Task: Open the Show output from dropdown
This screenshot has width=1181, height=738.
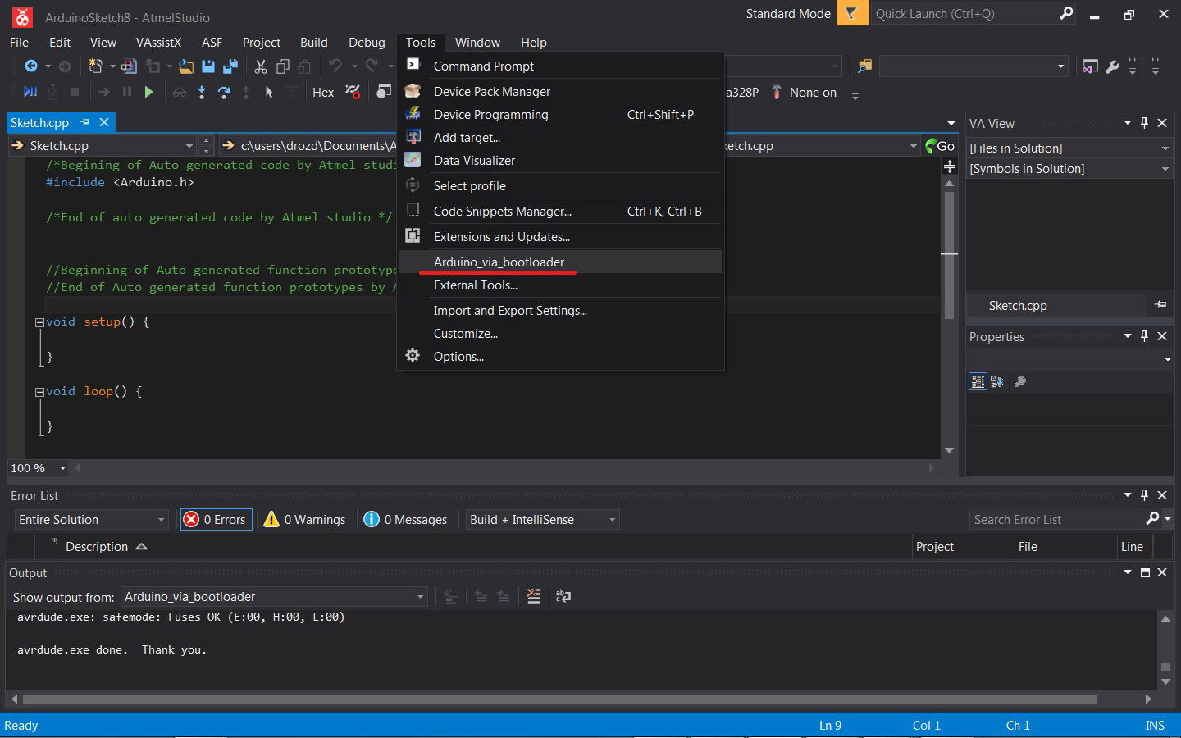Action: pyautogui.click(x=275, y=597)
